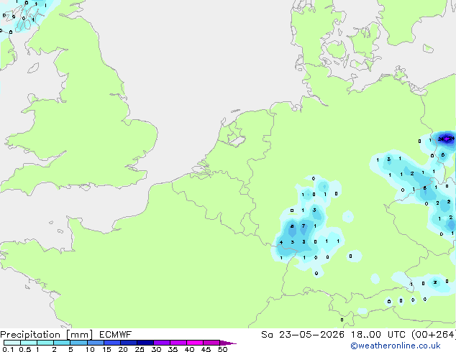This screenshot has width=456, height=352.
Task: Open the weatheronline.co.uk copyright link
Action: pyautogui.click(x=396, y=346)
